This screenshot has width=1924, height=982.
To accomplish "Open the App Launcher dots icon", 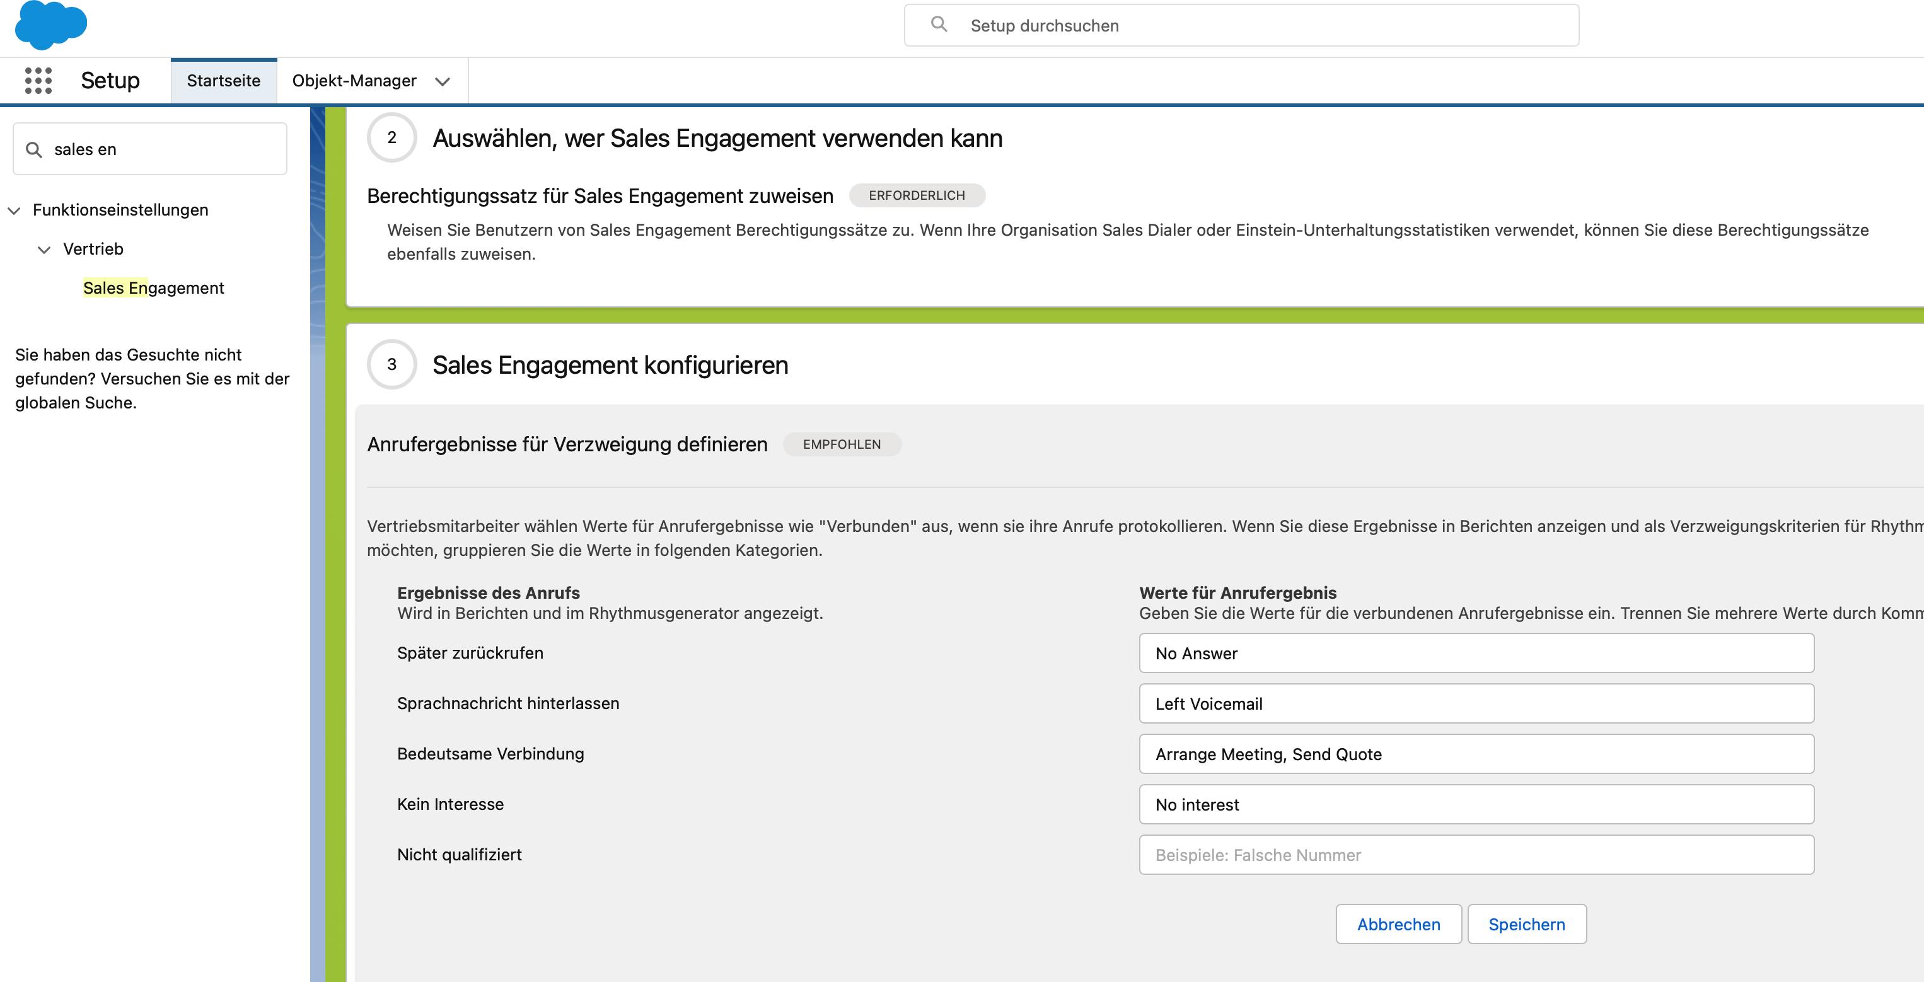I will [38, 81].
